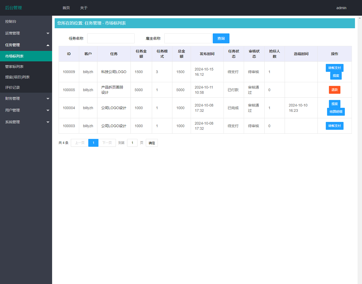
Task: Expand the 运营管理 sidebar menu arrow
Action: click(x=48, y=33)
